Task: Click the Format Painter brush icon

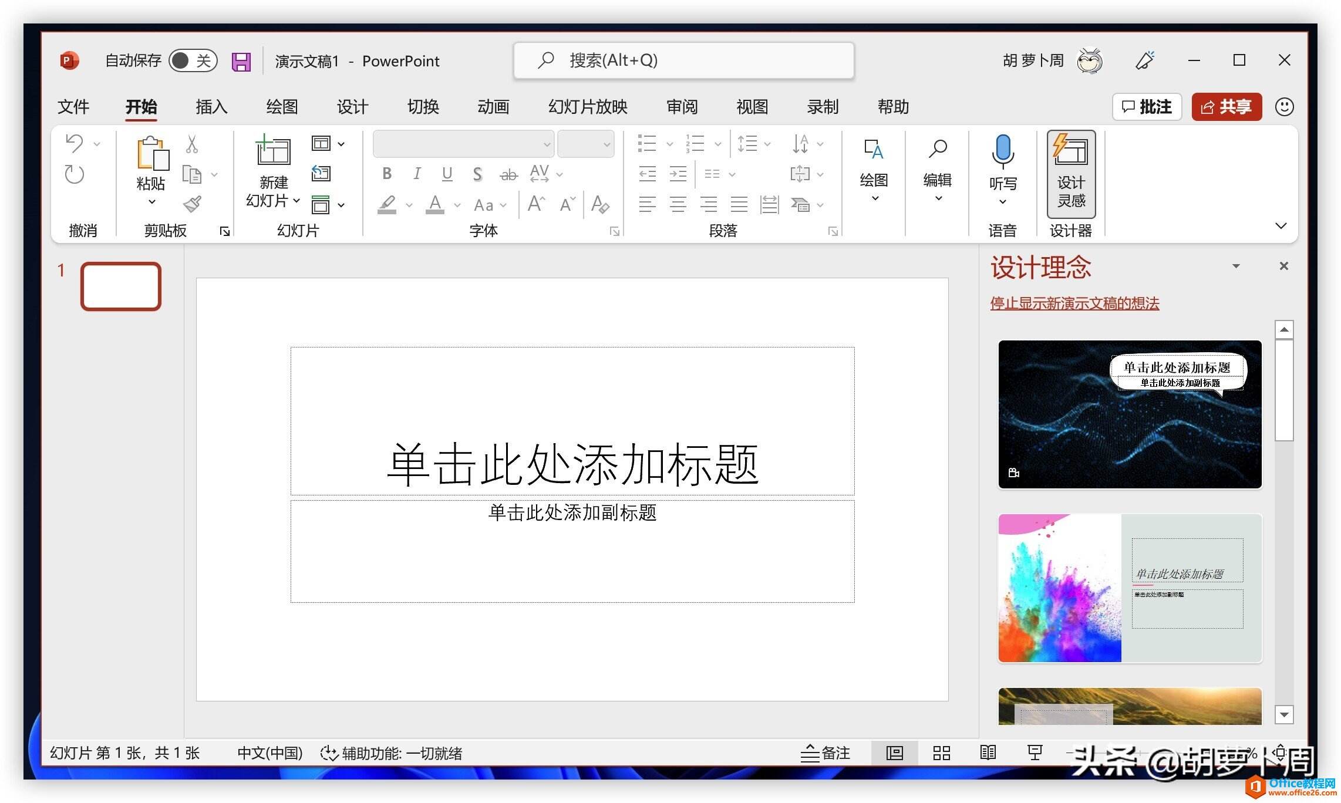Action: coord(192,204)
